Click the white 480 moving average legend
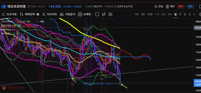This screenshot has height=93, width=201. (x=42, y=21)
